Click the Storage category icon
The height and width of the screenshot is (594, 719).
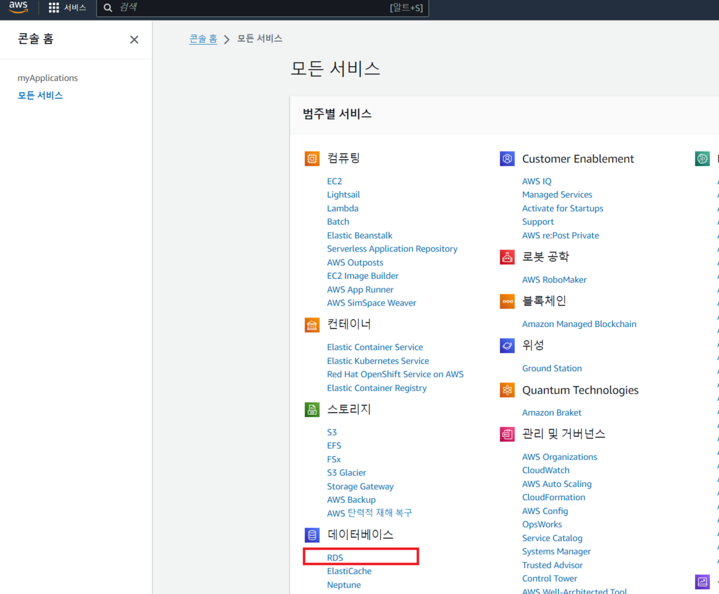pyautogui.click(x=312, y=409)
